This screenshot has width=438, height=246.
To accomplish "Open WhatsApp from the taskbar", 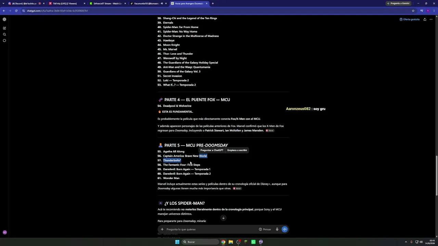I will pyautogui.click(x=253, y=242).
